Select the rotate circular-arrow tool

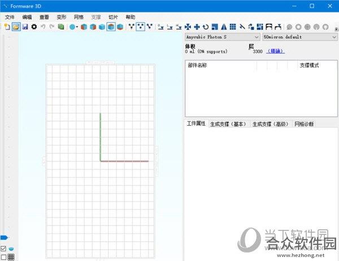pyautogui.click(x=206, y=27)
